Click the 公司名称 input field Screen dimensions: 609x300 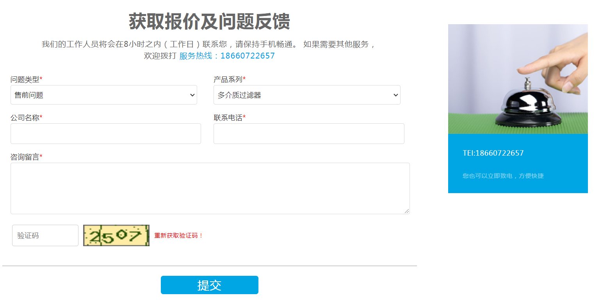[105, 133]
